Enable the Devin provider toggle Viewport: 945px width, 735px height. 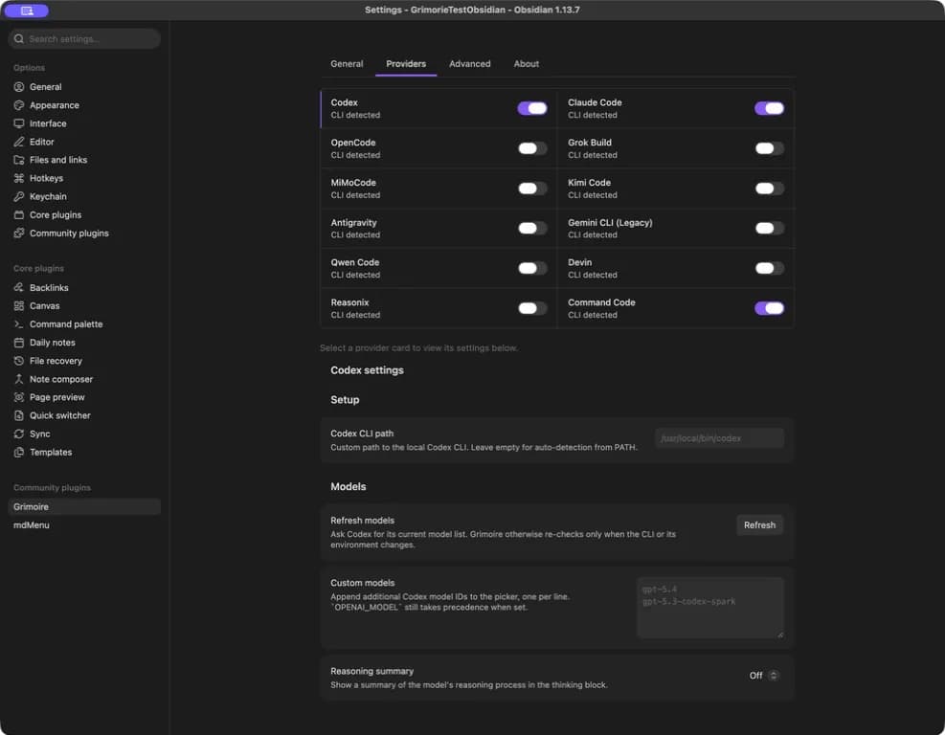769,268
